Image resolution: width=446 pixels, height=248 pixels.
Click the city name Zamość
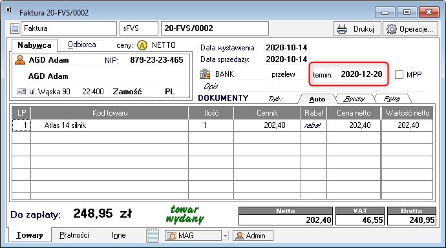[127, 92]
